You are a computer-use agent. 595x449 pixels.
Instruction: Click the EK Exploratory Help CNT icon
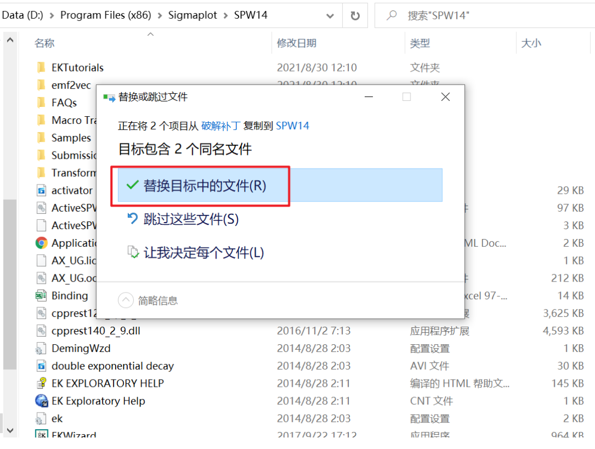click(x=41, y=401)
